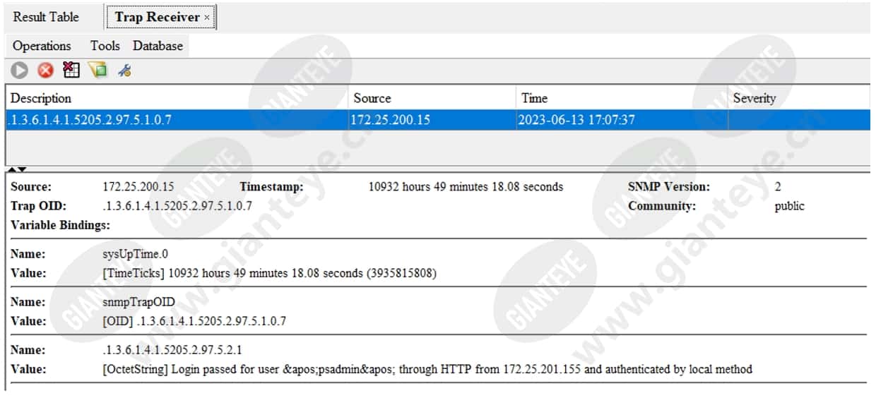Open the Database menu
876x400 pixels.
[158, 46]
